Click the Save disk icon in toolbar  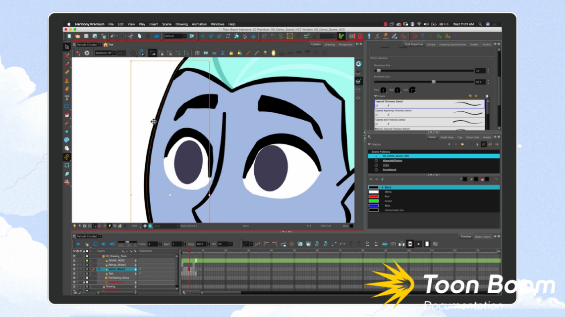[86, 36]
